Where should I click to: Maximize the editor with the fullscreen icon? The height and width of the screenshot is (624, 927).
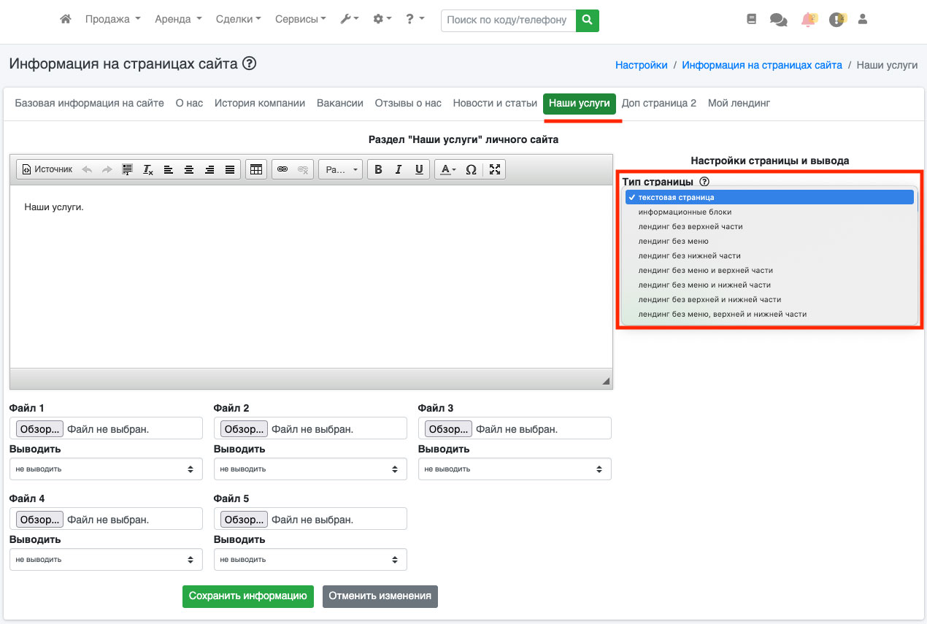point(495,169)
